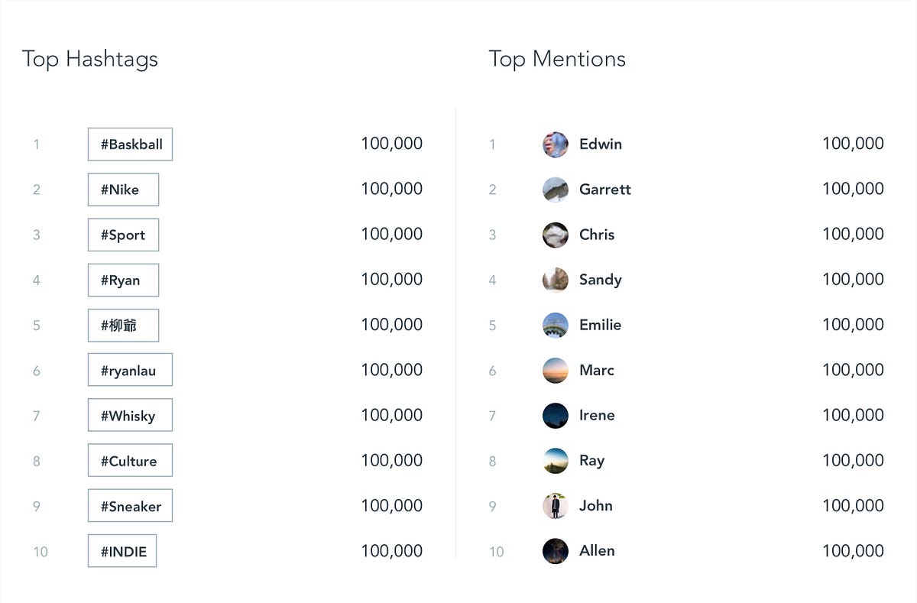Click Sandy's avatar image
Image resolution: width=917 pixels, height=603 pixels.
(x=556, y=280)
